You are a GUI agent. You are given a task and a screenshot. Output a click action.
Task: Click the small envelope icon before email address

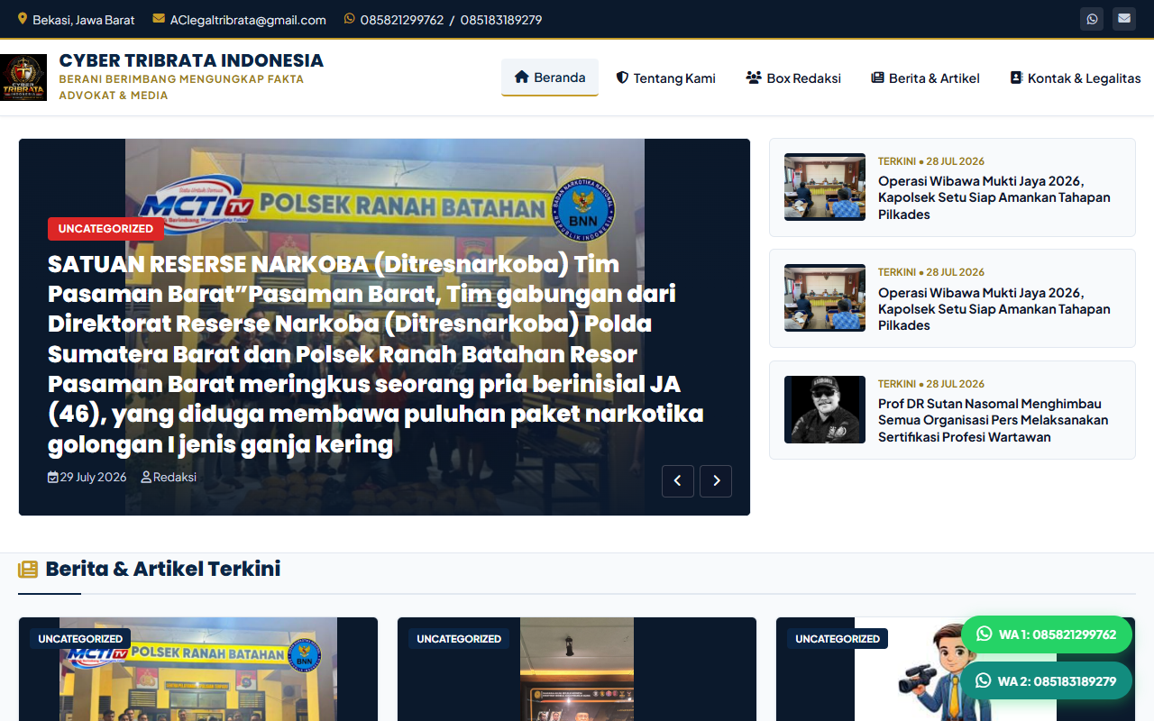click(x=159, y=19)
